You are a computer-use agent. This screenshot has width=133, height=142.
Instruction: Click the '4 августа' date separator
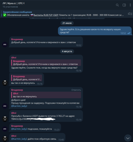(x=67, y=51)
